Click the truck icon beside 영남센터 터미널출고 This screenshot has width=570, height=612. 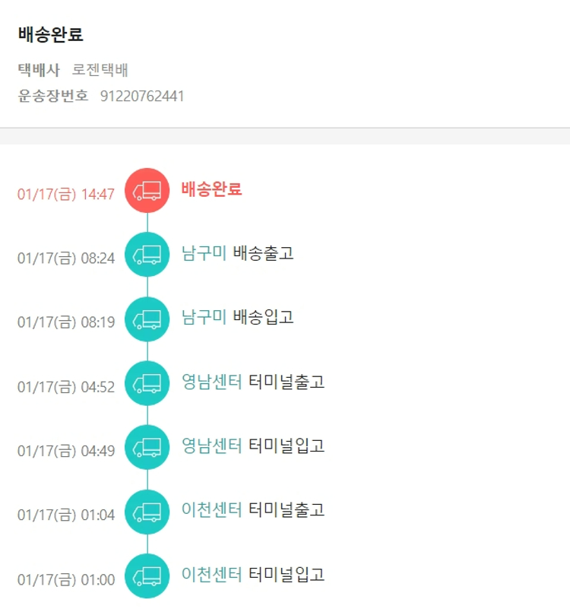pyautogui.click(x=147, y=383)
